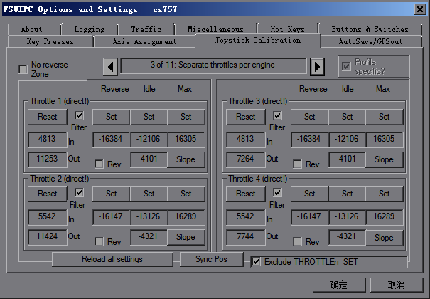This screenshot has height=299, width=430.
Task: Set Reverse value for Throttle 3
Action: coord(309,117)
